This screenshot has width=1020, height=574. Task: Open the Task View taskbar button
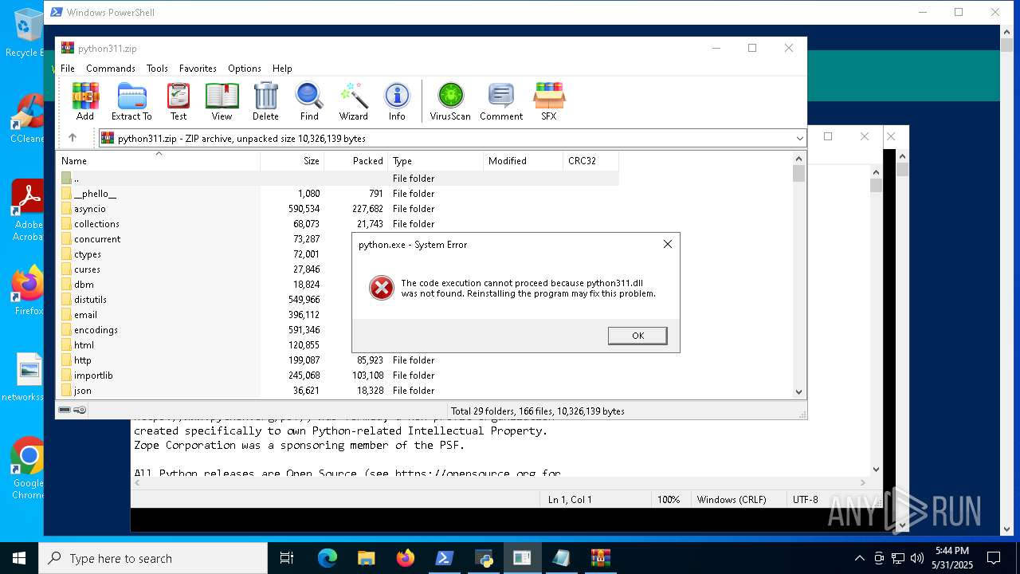coord(287,558)
